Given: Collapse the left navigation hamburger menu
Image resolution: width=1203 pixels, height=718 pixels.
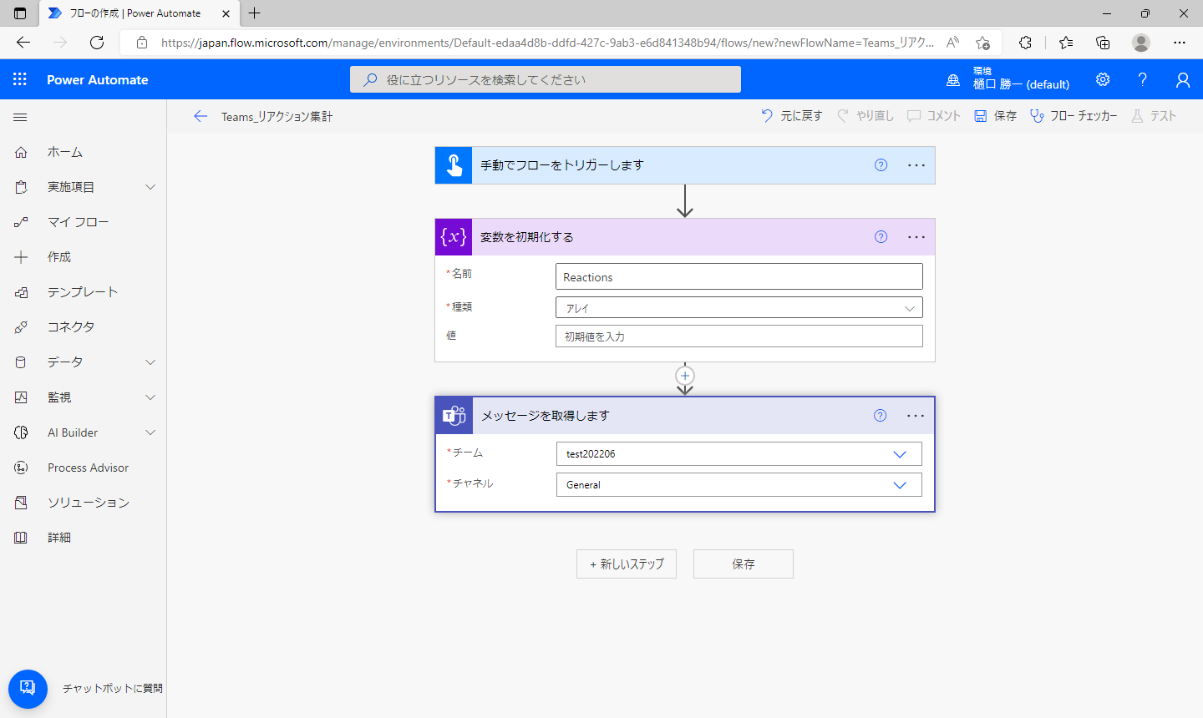Looking at the screenshot, I should tap(21, 118).
